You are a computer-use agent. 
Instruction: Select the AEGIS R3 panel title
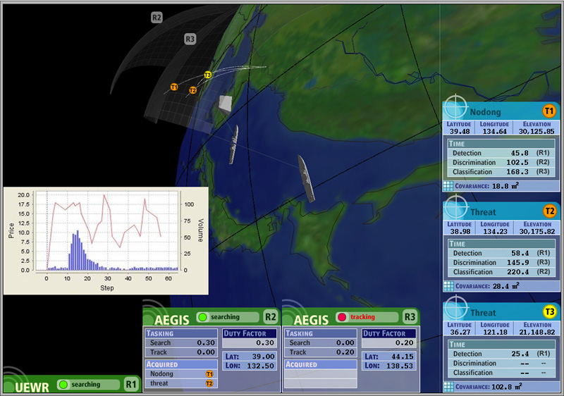311,319
